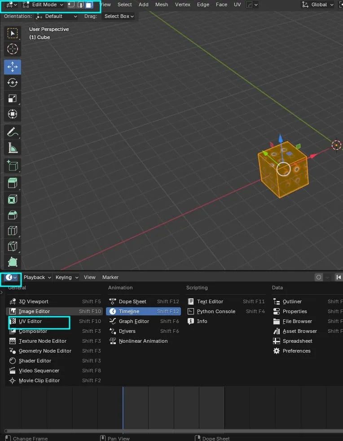Choose Text Editor

click(226, 301)
